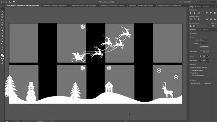Toggle show rulers in Ruler & Grids
The width and height of the screenshot is (217, 122).
201,52
